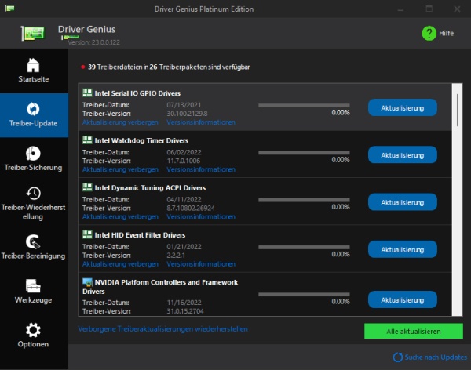This screenshot has height=370, width=471.
Task: Hide the Intel HID Event Filter update
Action: 120,264
